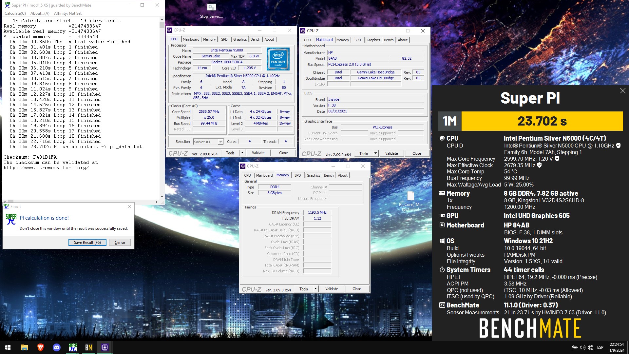Image resolution: width=629 pixels, height=354 pixels.
Task: Open About tab in Mainboard CPU-Z window
Action: (403, 40)
